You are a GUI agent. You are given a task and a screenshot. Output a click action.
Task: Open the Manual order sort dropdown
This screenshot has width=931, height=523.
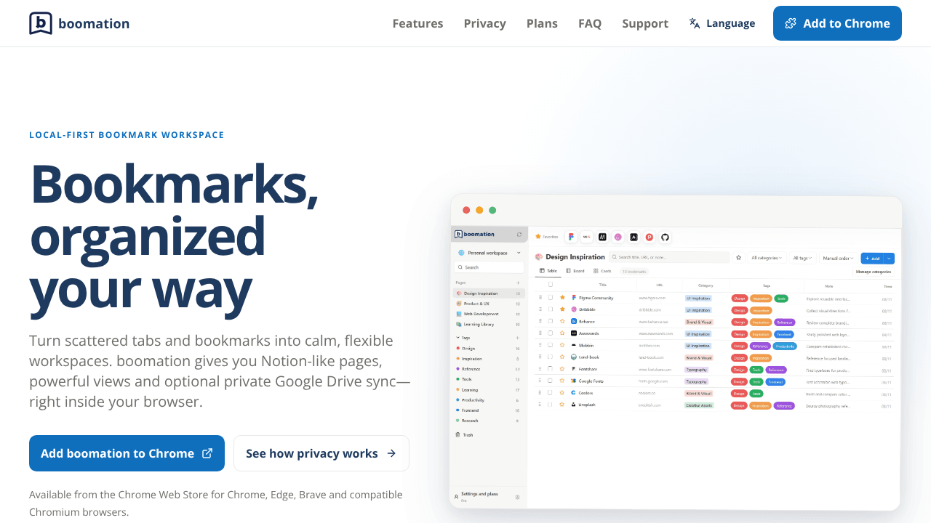point(838,258)
